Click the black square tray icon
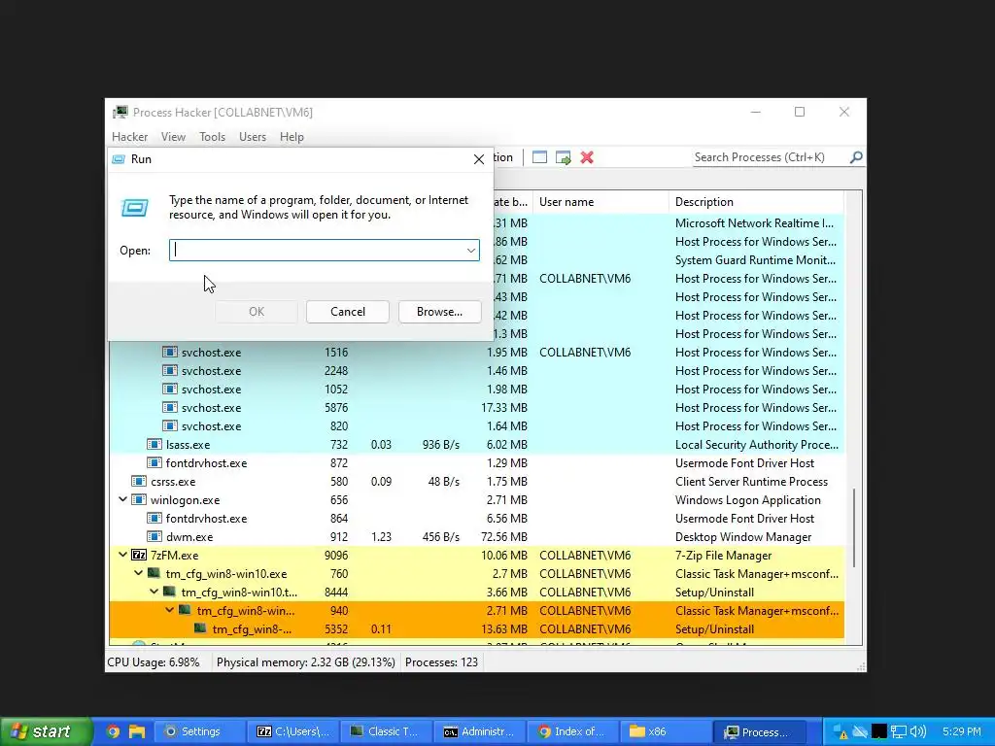This screenshot has height=746, width=995. (x=878, y=731)
